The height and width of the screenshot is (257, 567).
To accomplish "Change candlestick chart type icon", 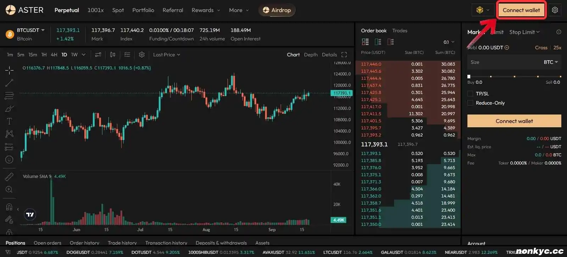I will 113,55.
